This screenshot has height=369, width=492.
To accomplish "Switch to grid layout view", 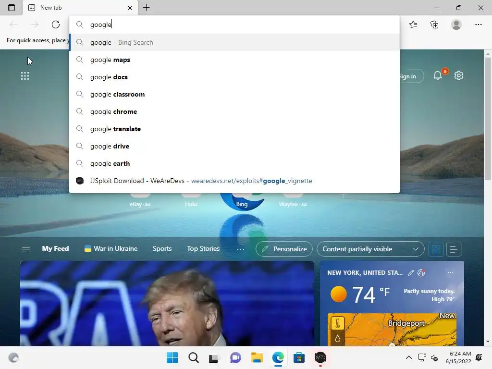I will [x=436, y=249].
